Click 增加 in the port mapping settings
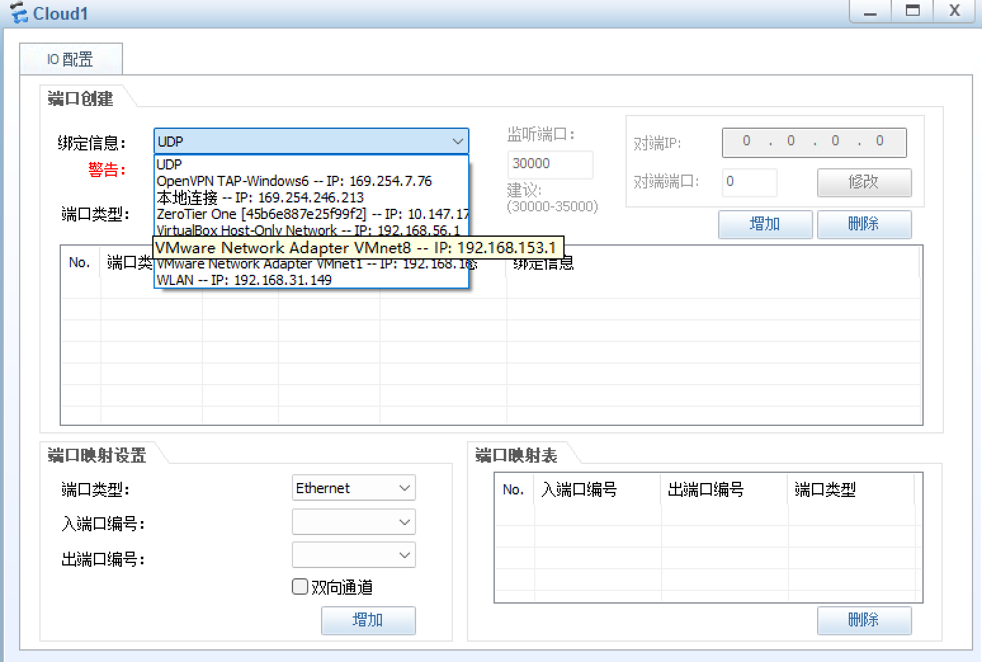 click(x=368, y=620)
